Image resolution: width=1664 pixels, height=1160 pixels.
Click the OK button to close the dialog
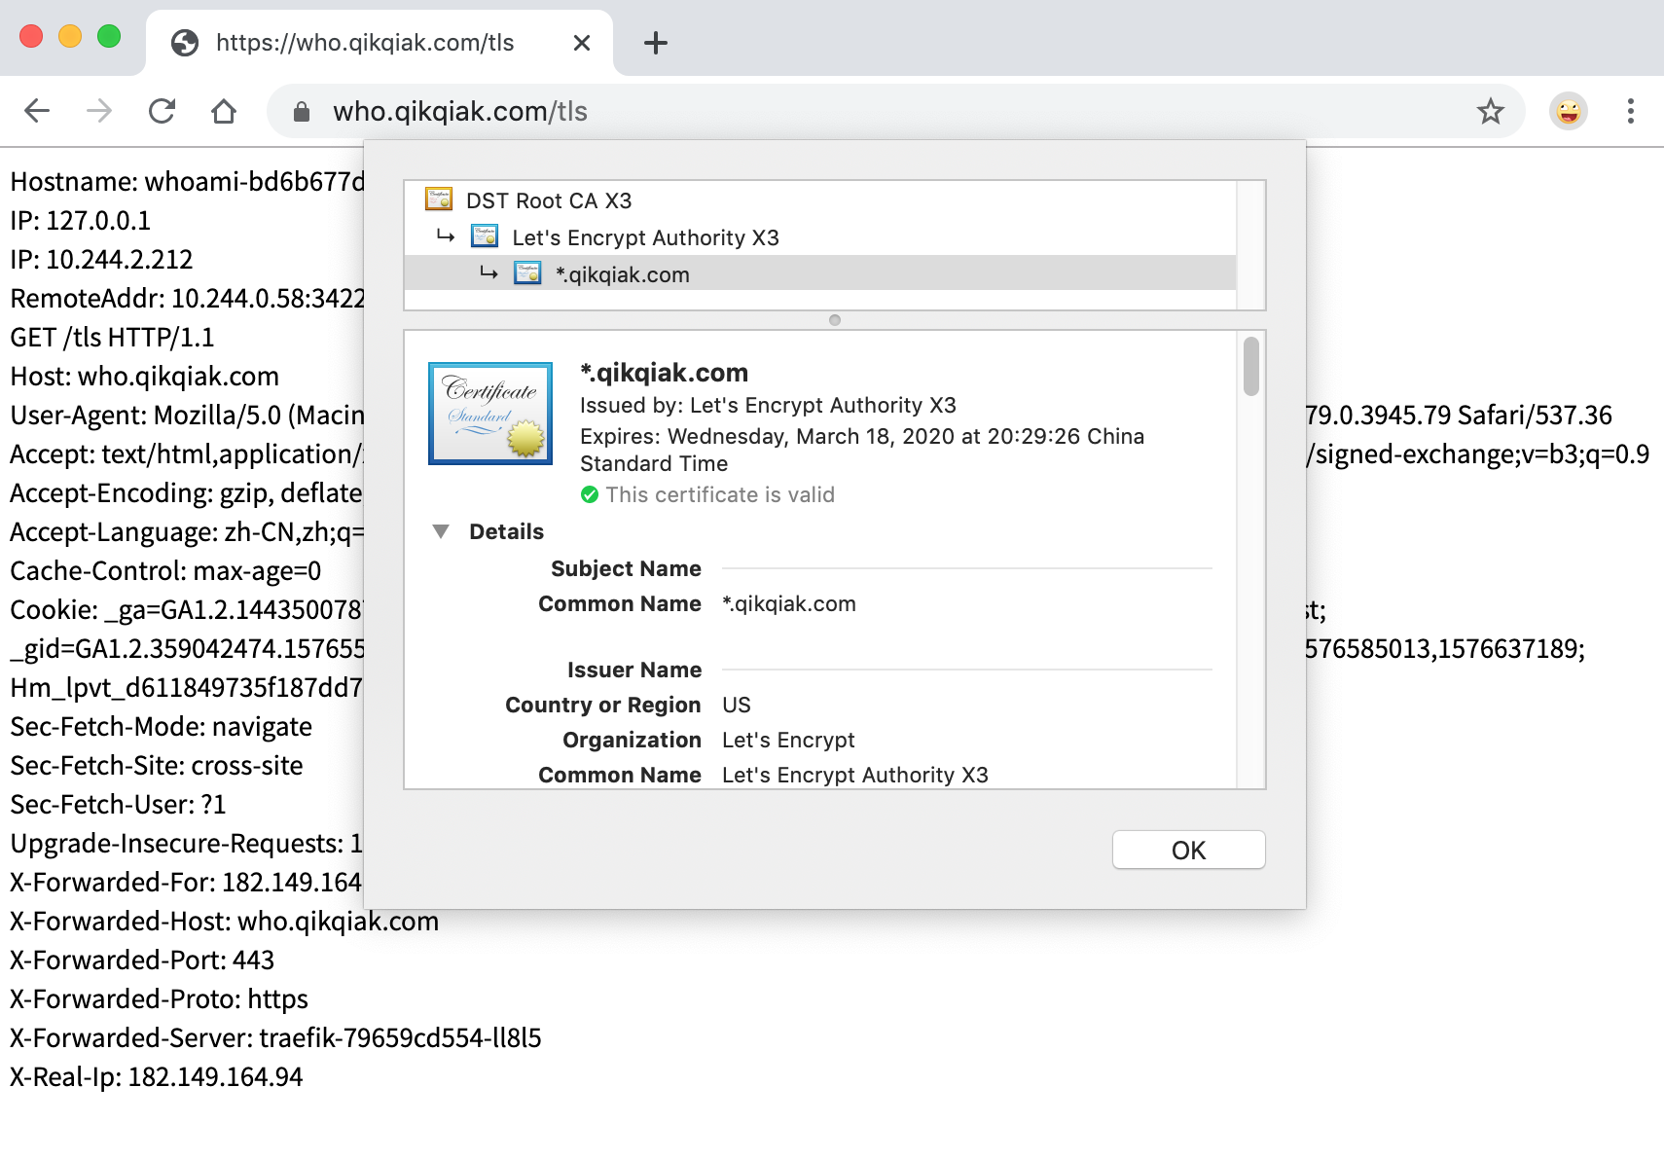(1188, 849)
